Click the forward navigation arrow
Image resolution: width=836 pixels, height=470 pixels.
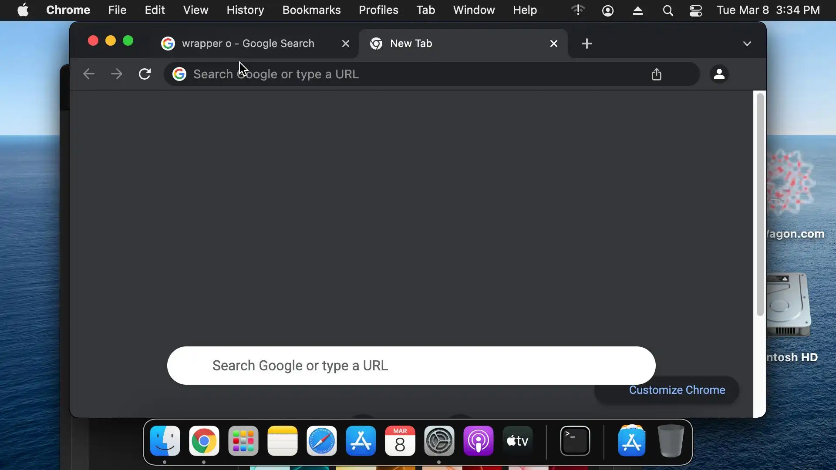click(116, 74)
